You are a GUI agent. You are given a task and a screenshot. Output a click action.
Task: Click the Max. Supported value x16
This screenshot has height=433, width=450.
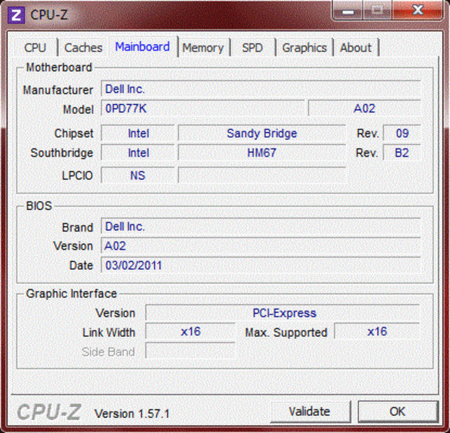[x=377, y=332]
